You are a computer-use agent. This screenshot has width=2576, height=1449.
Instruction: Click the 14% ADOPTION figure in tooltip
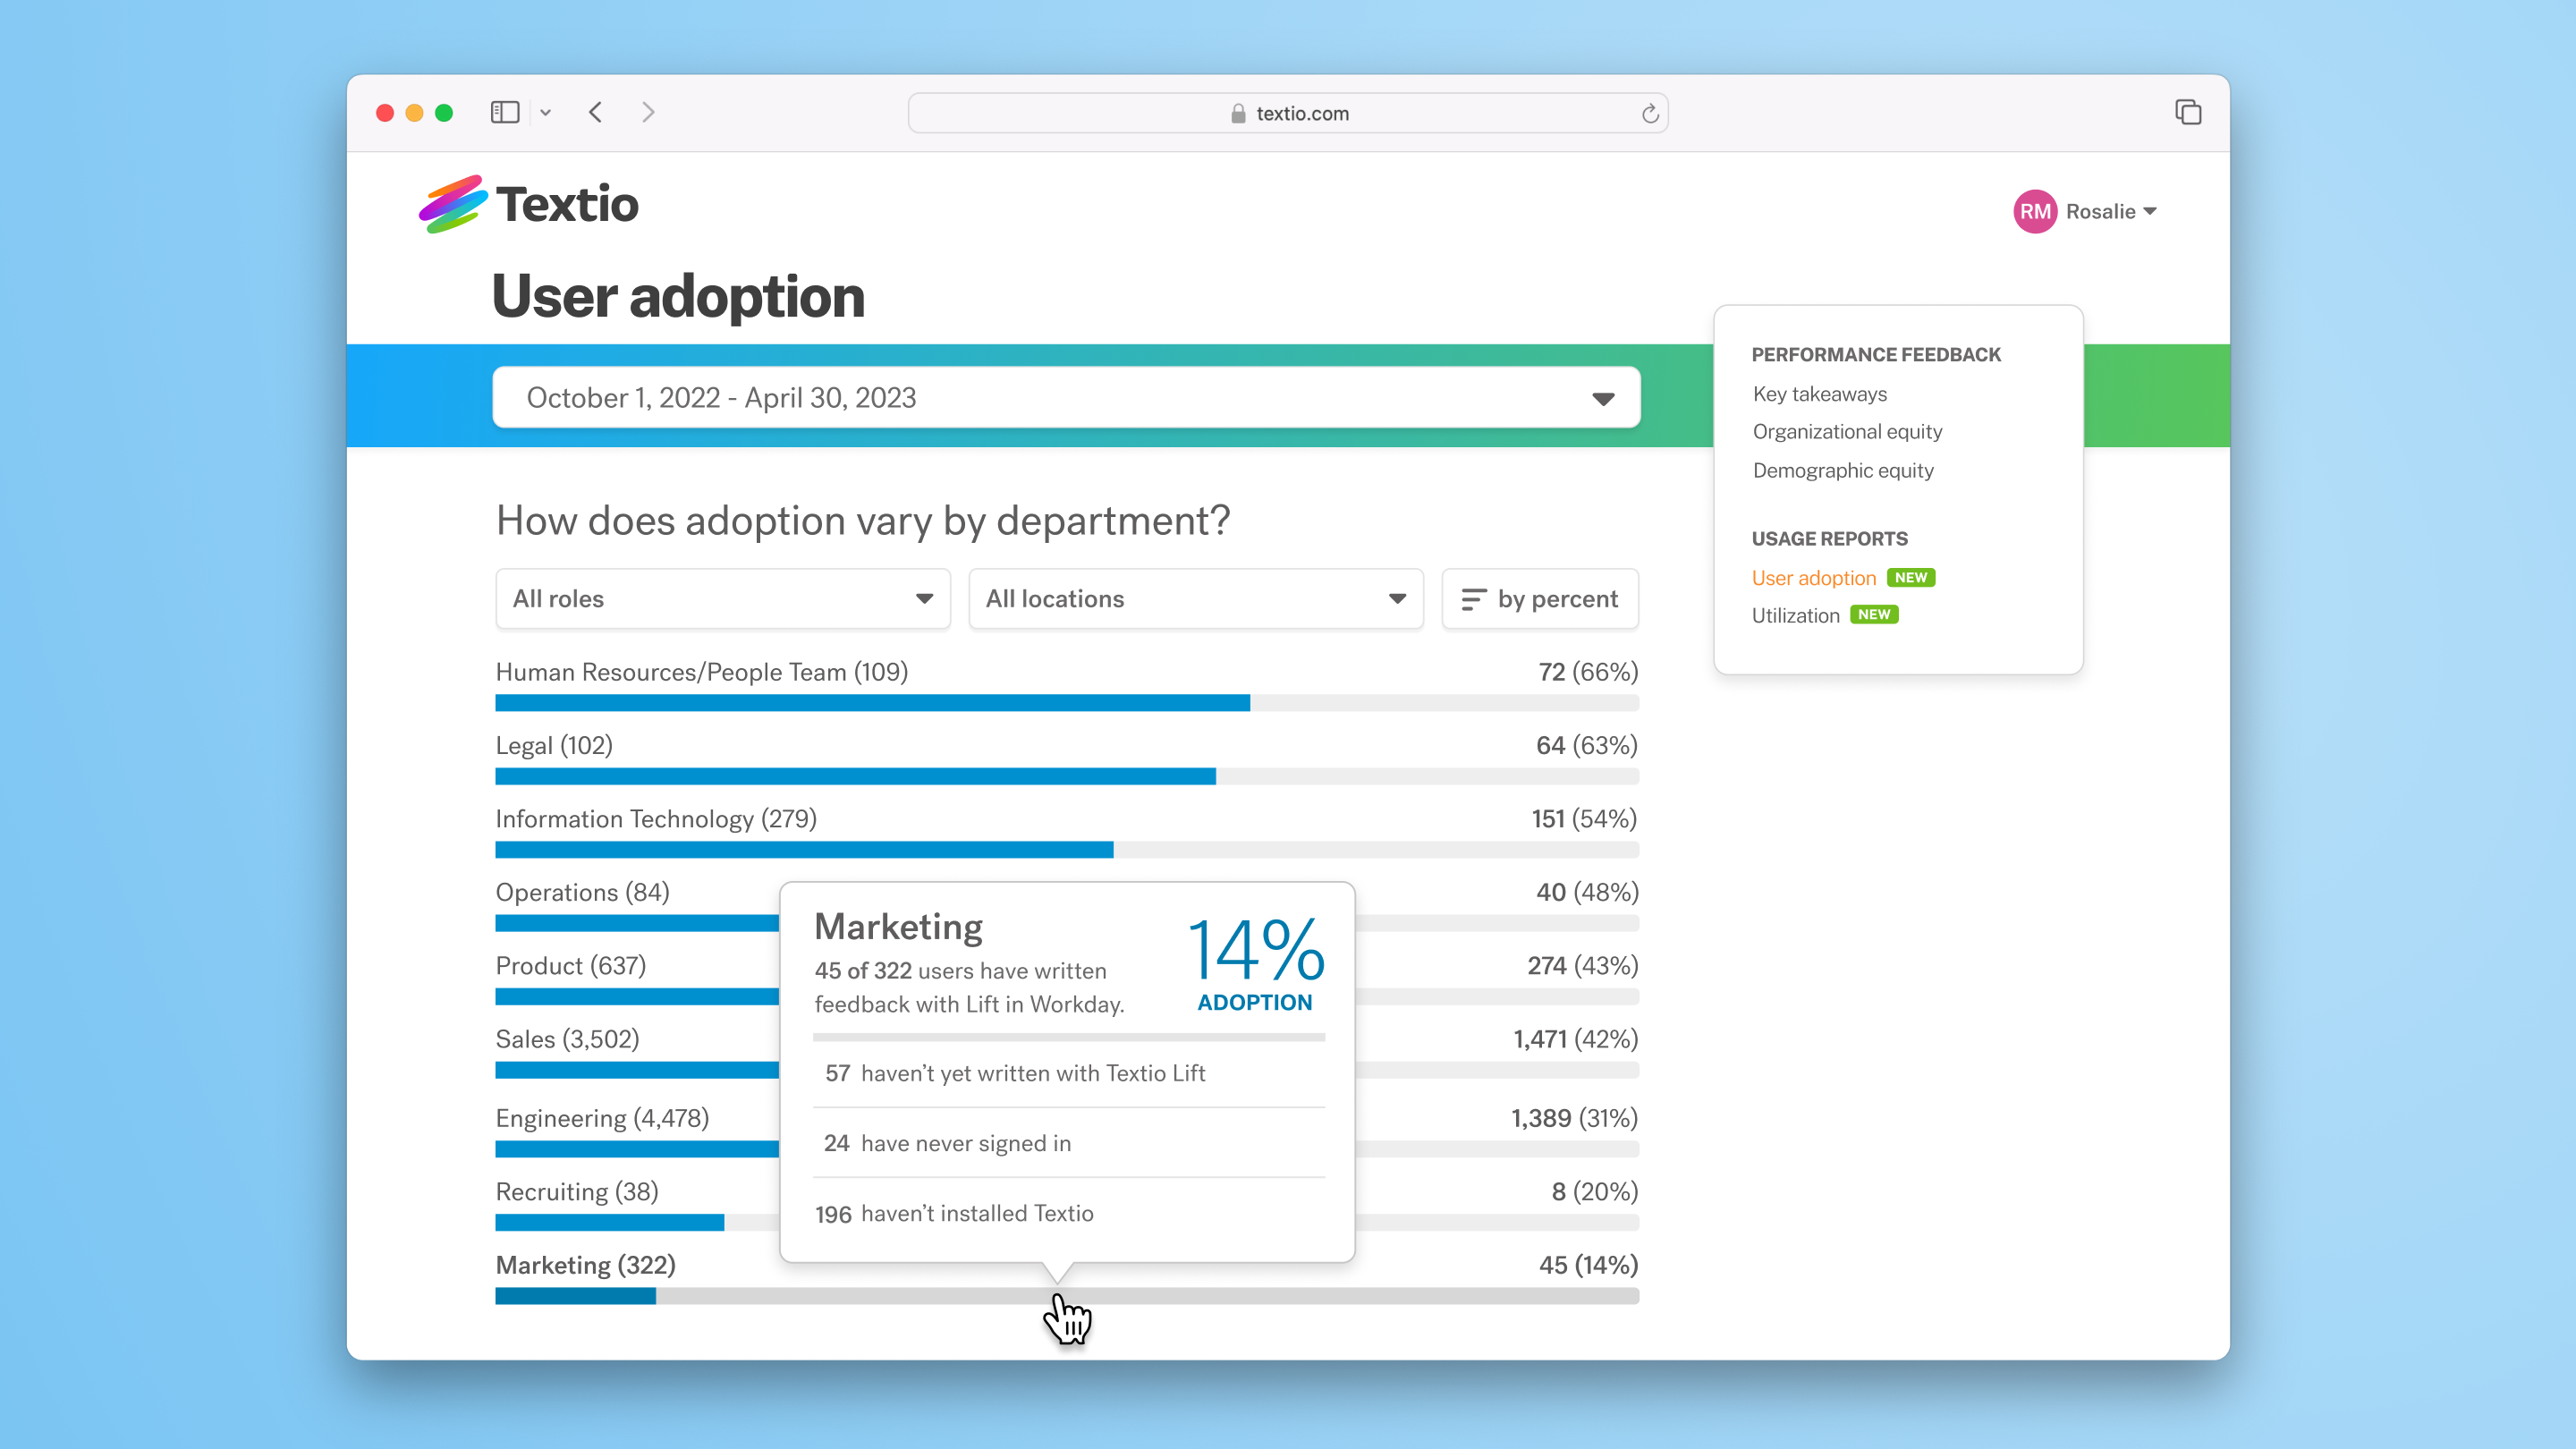[x=1256, y=964]
